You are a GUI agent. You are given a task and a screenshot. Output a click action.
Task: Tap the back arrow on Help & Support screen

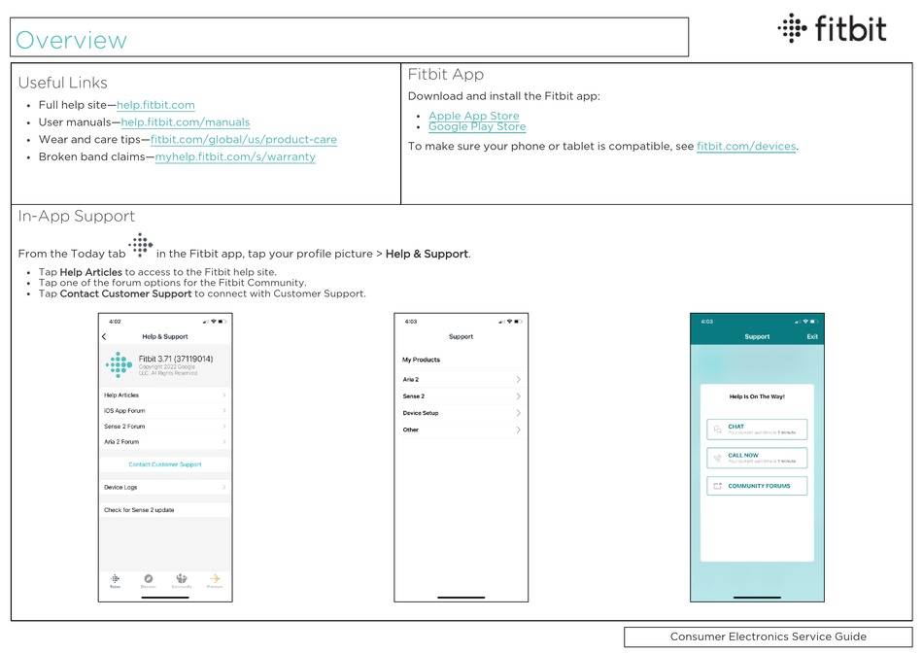(104, 336)
